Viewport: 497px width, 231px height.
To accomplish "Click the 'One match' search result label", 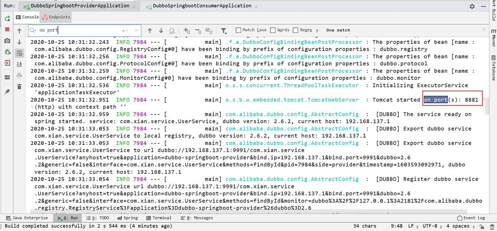I will pos(338,30).
